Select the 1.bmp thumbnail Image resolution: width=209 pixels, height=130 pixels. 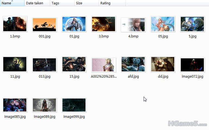coord(15,24)
